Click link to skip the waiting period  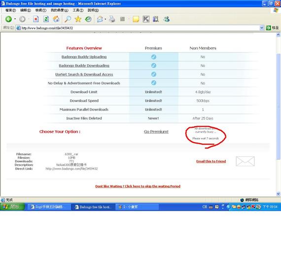coord(138,186)
